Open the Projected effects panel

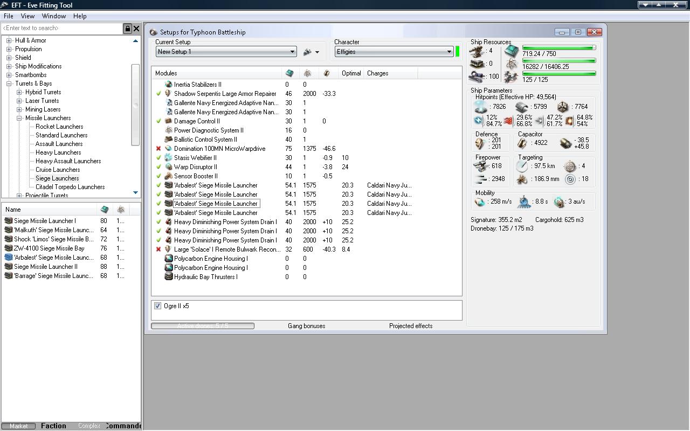coord(411,326)
